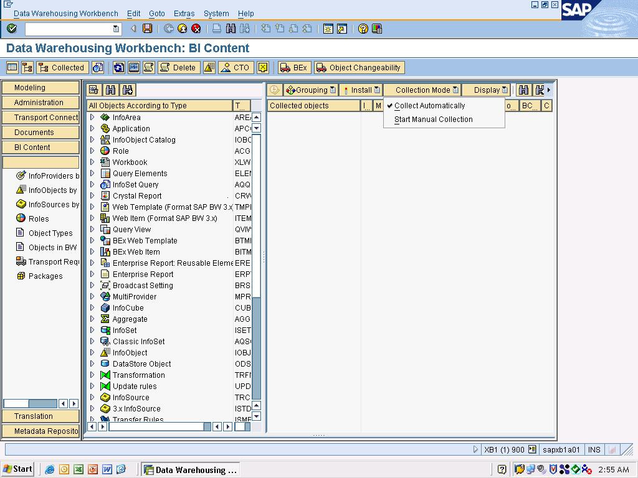638x478 pixels.
Task: Click the BEx button
Action: [x=294, y=67]
